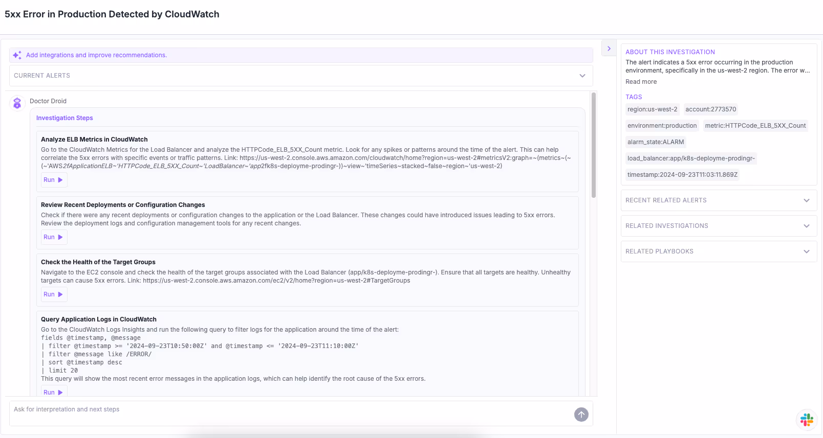
Task: Open Add integrations and improve recommendations link
Action: tap(96, 55)
